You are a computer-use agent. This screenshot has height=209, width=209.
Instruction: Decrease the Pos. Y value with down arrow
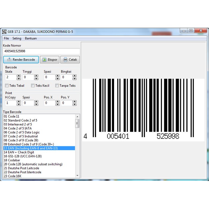click(x=75, y=105)
